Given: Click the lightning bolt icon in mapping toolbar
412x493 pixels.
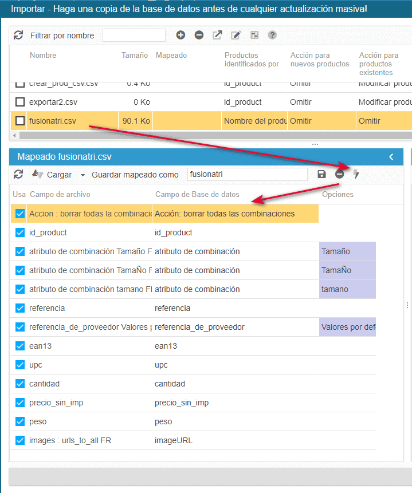Looking at the screenshot, I should point(356,174).
